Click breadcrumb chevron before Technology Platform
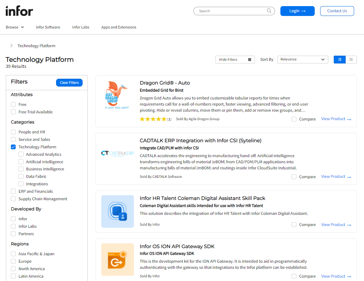This screenshot has width=364, height=281. (11, 46)
